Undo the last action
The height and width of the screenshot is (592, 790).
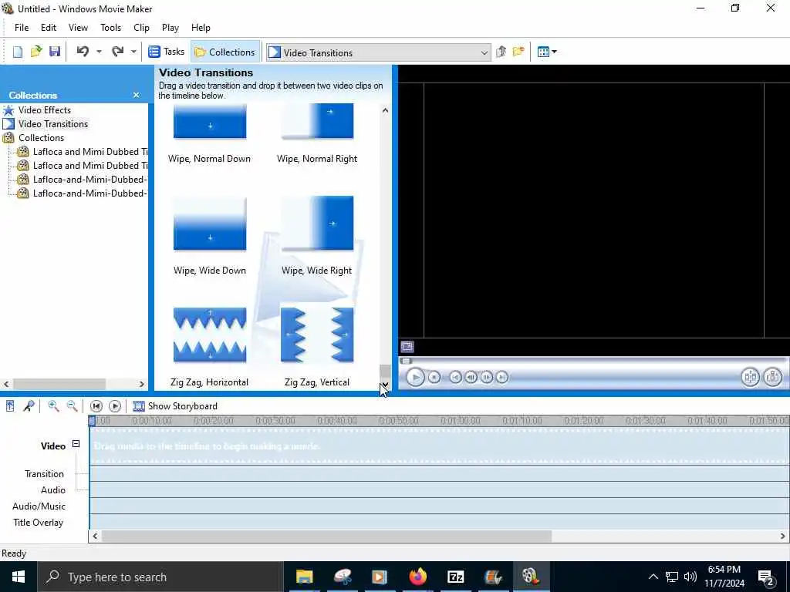pos(83,52)
